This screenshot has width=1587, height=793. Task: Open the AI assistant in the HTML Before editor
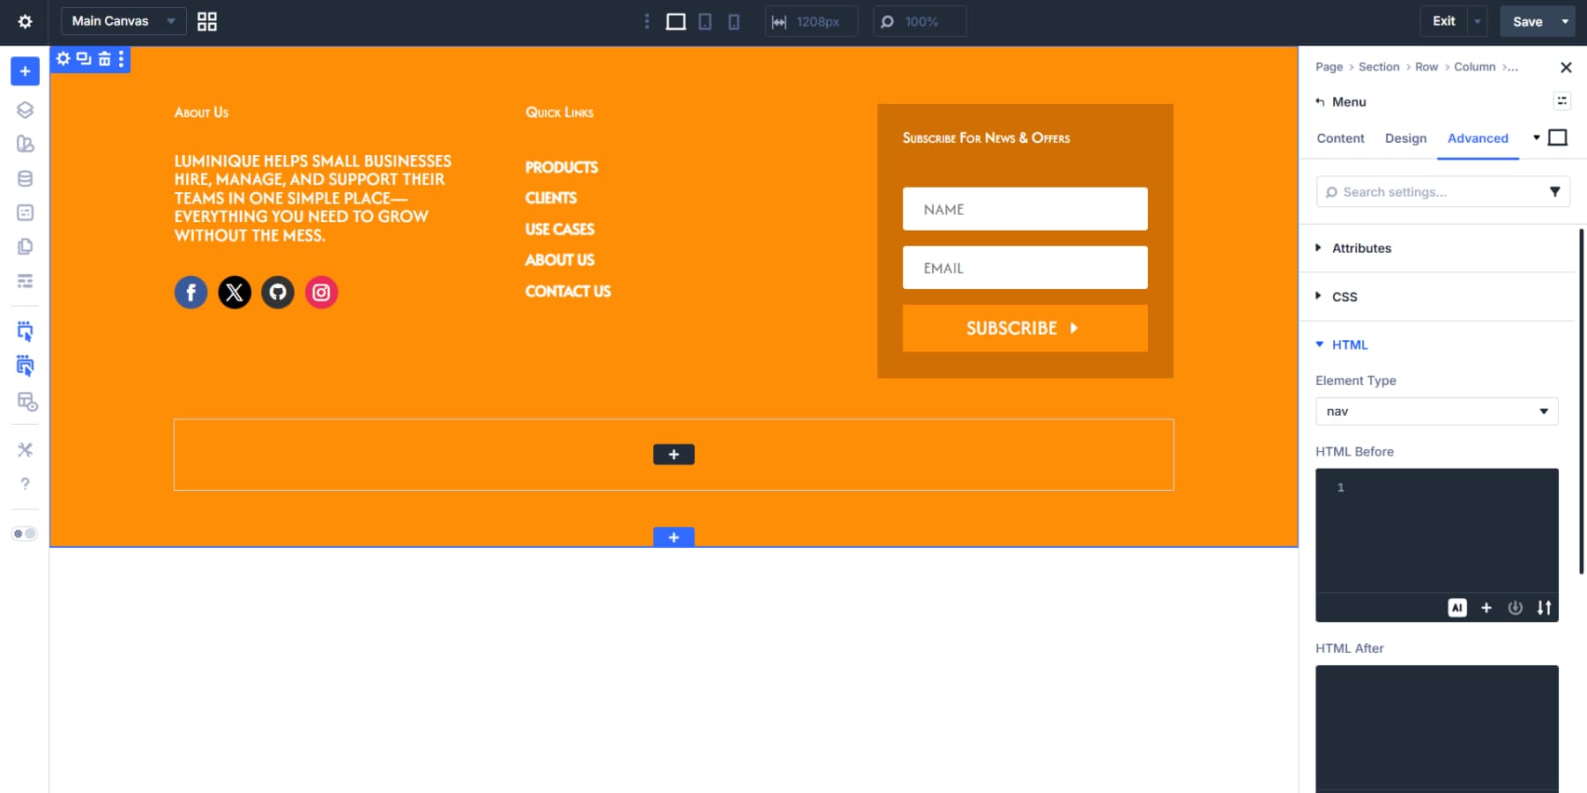(x=1458, y=607)
